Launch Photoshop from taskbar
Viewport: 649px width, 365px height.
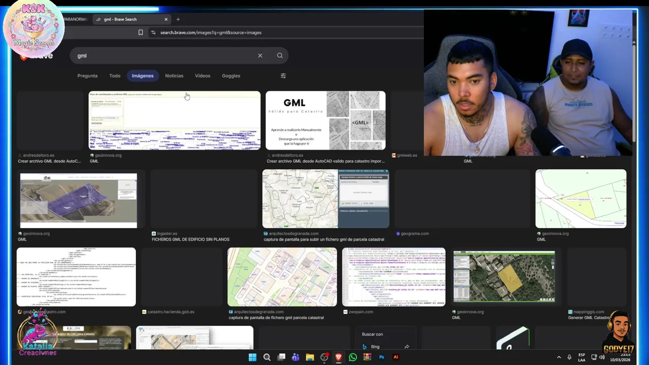pos(382,357)
